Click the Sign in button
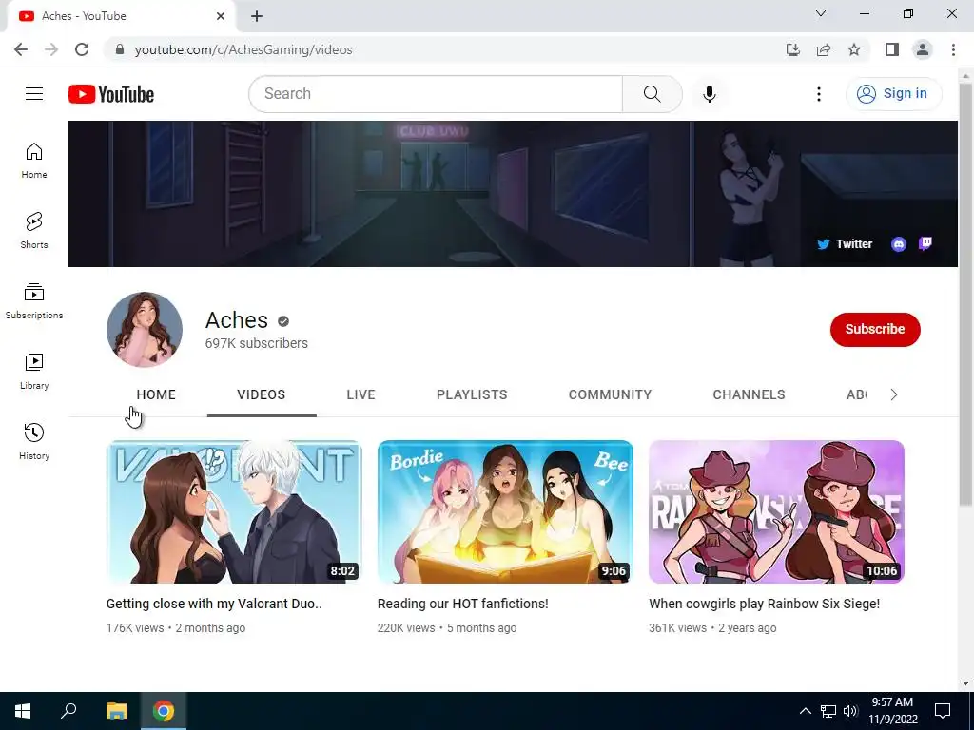 [x=893, y=94]
